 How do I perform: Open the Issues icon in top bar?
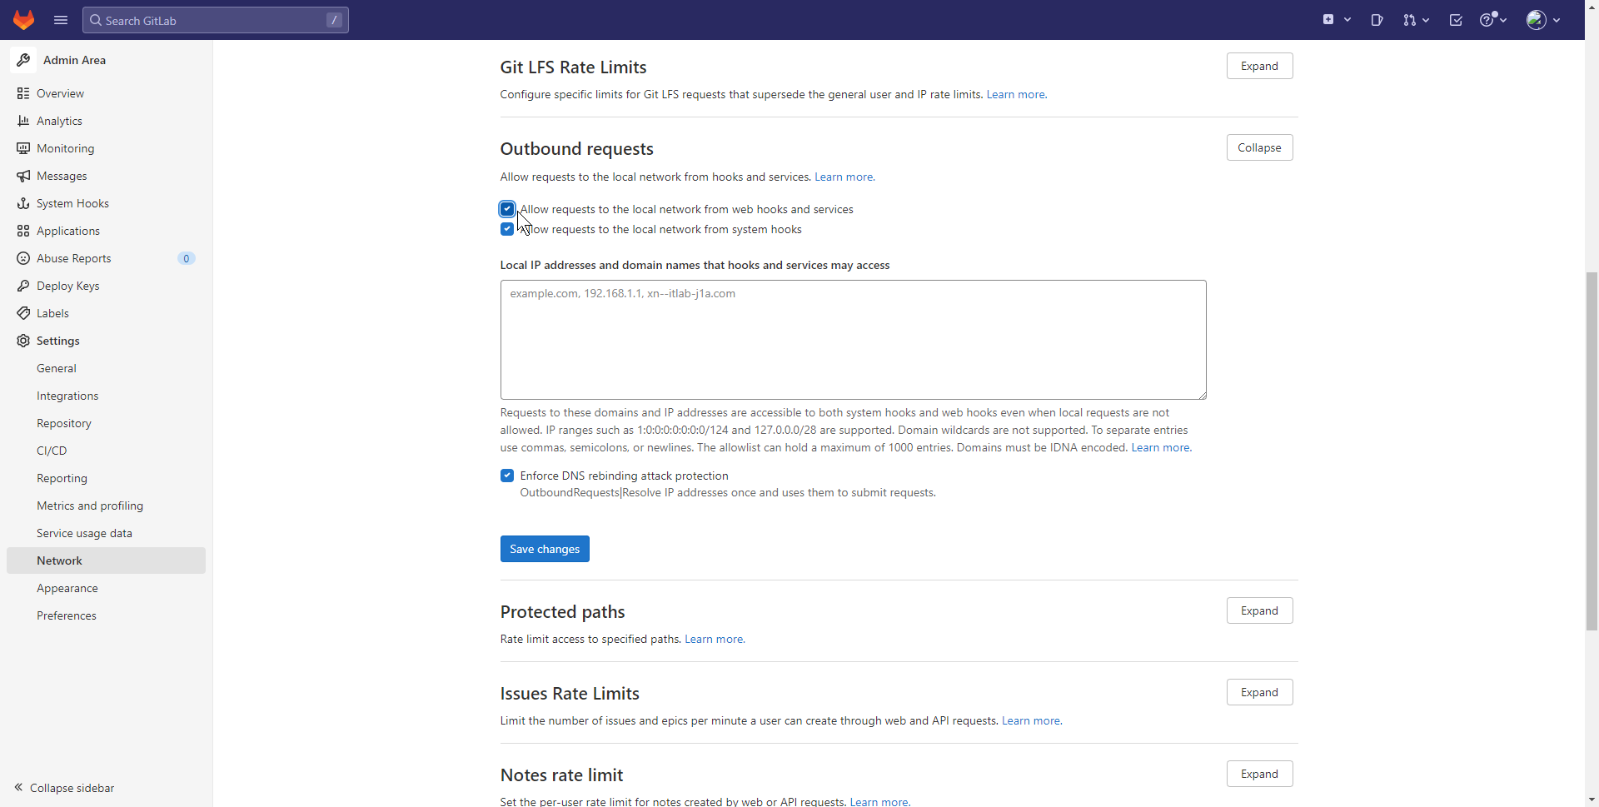pyautogui.click(x=1377, y=20)
